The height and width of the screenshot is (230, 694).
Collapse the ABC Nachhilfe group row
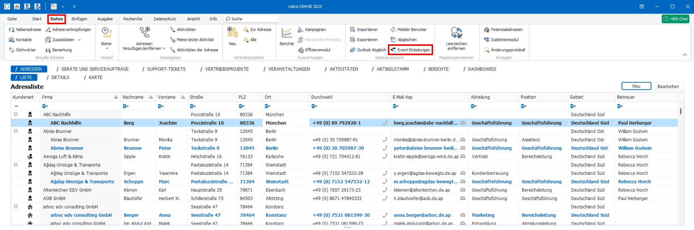16,115
